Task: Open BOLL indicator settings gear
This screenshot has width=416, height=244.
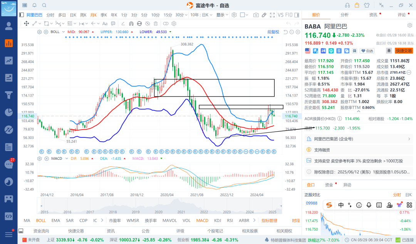Action: 40,32
